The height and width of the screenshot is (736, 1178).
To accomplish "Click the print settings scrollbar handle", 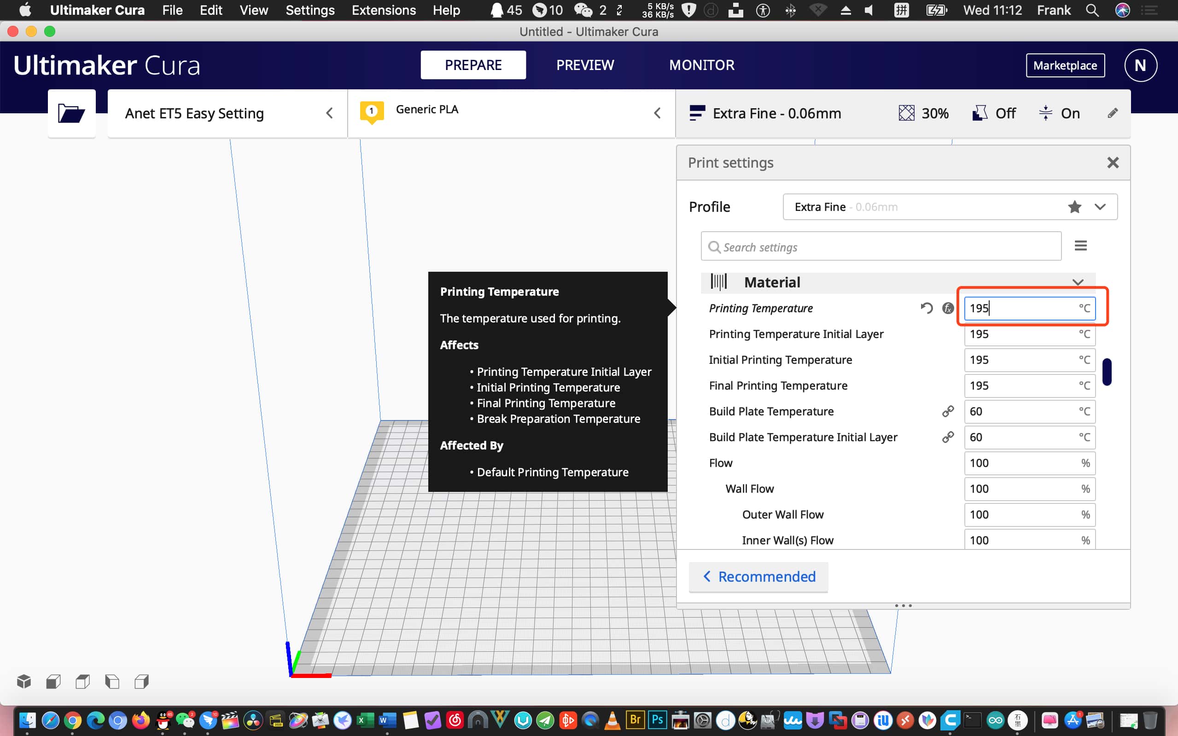I will click(1107, 372).
